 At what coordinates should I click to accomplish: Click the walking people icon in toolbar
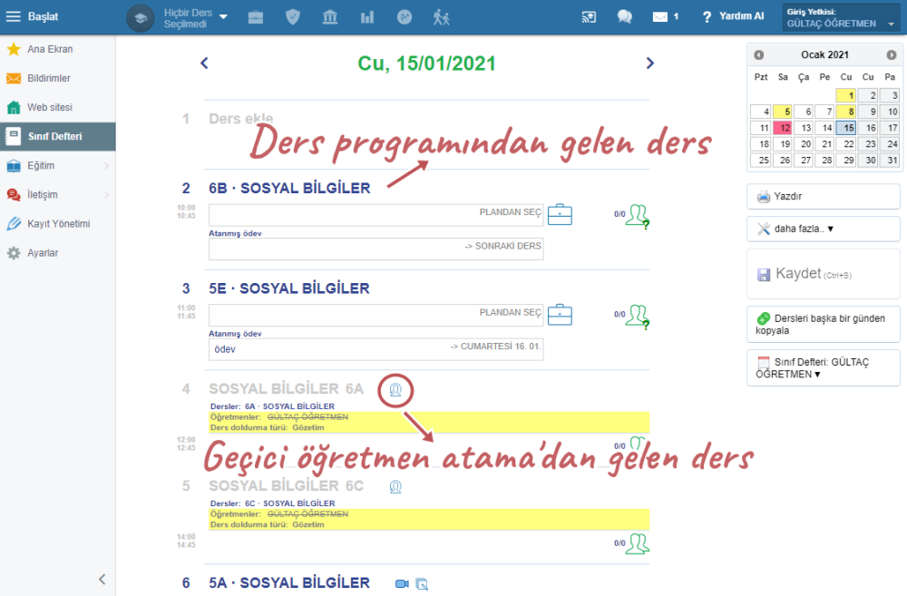pos(441,17)
